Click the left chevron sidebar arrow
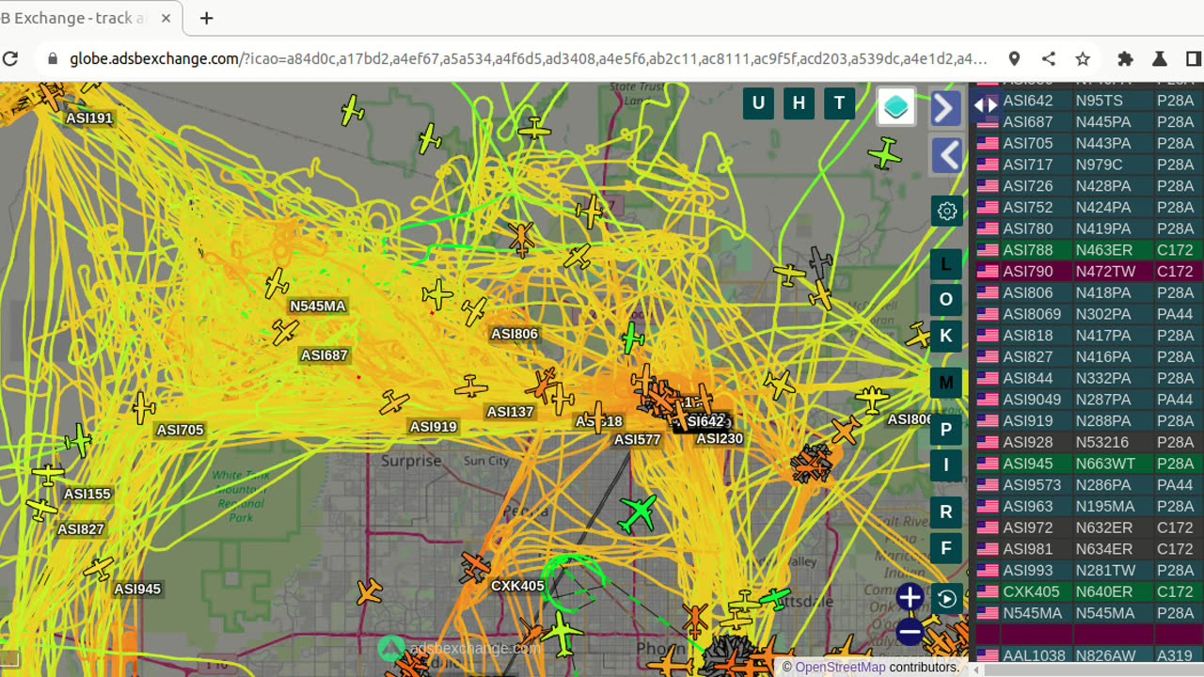1204x677 pixels. click(x=948, y=155)
